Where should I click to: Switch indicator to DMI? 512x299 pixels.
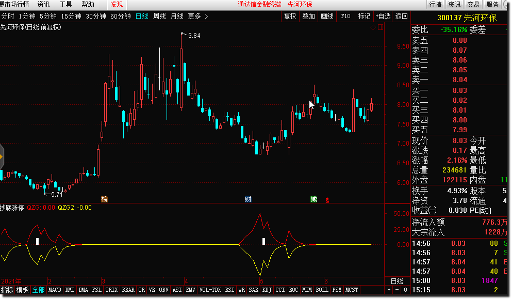pos(70,290)
